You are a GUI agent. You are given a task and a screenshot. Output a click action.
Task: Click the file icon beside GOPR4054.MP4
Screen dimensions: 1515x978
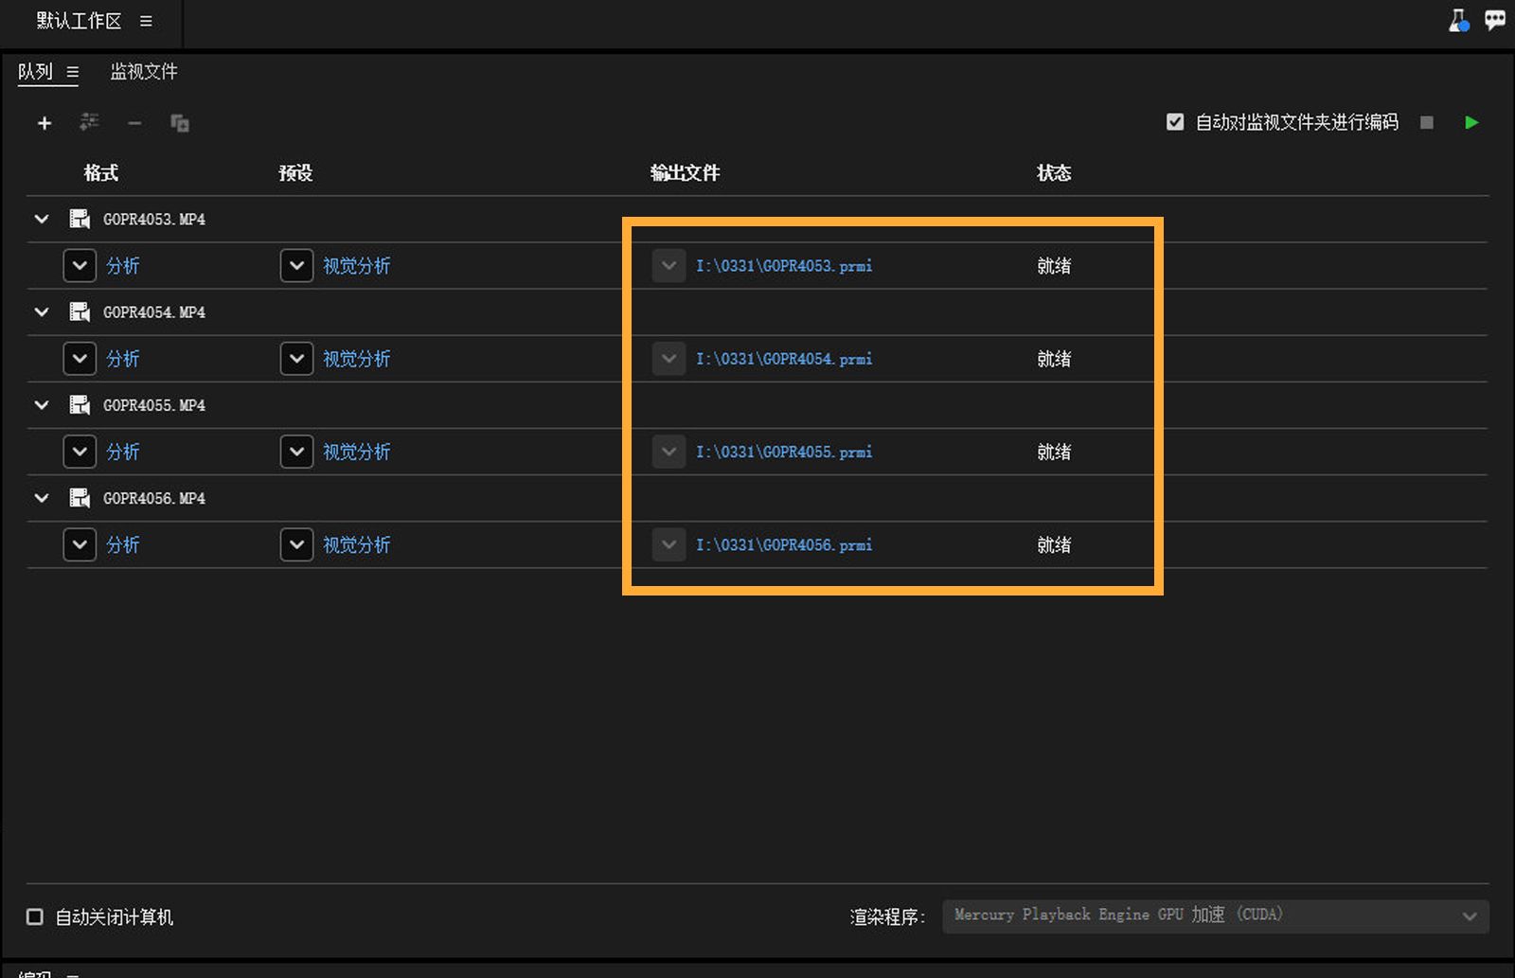[80, 312]
